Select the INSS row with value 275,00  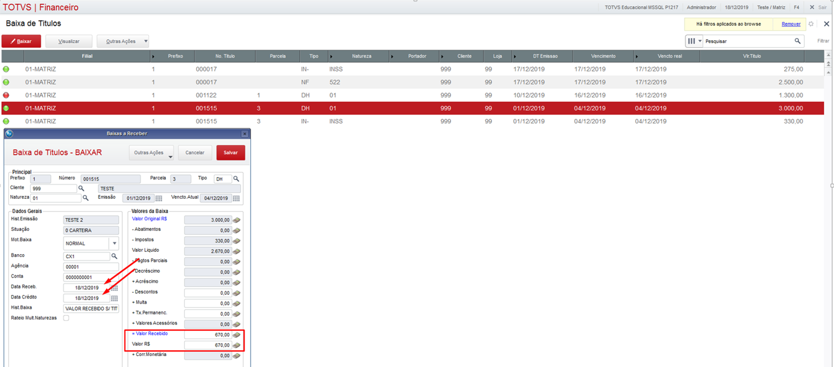point(412,69)
